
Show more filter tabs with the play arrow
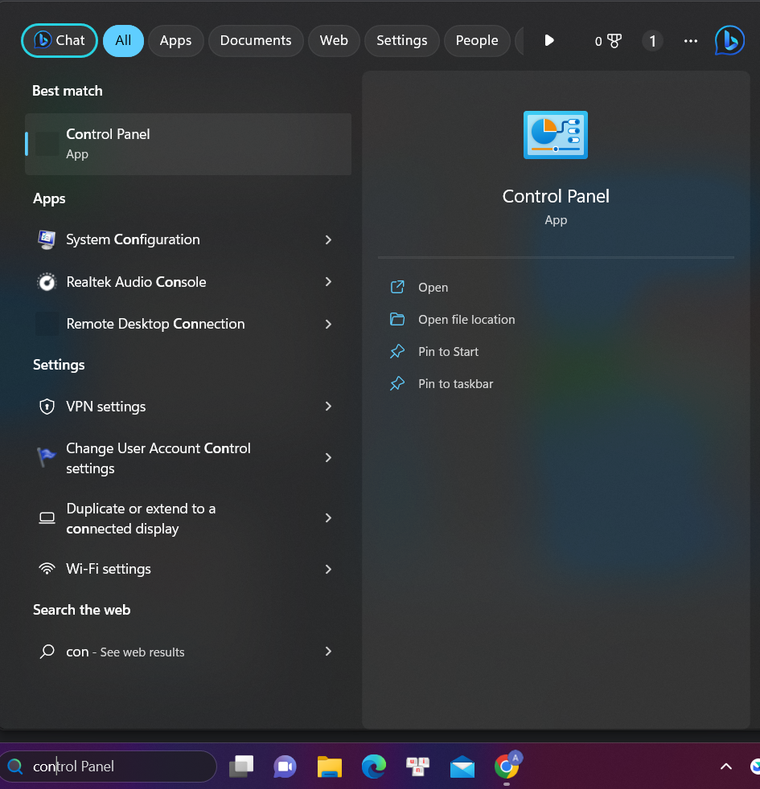pos(549,40)
